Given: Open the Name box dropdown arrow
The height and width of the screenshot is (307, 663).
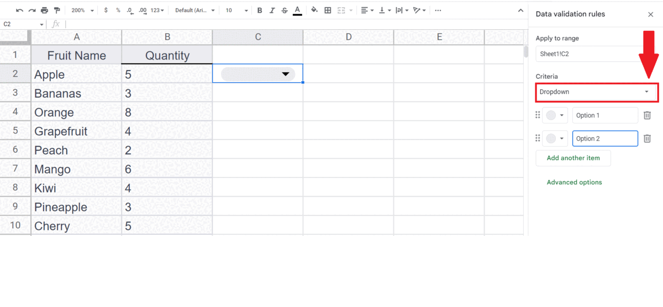Looking at the screenshot, I should 41,24.
